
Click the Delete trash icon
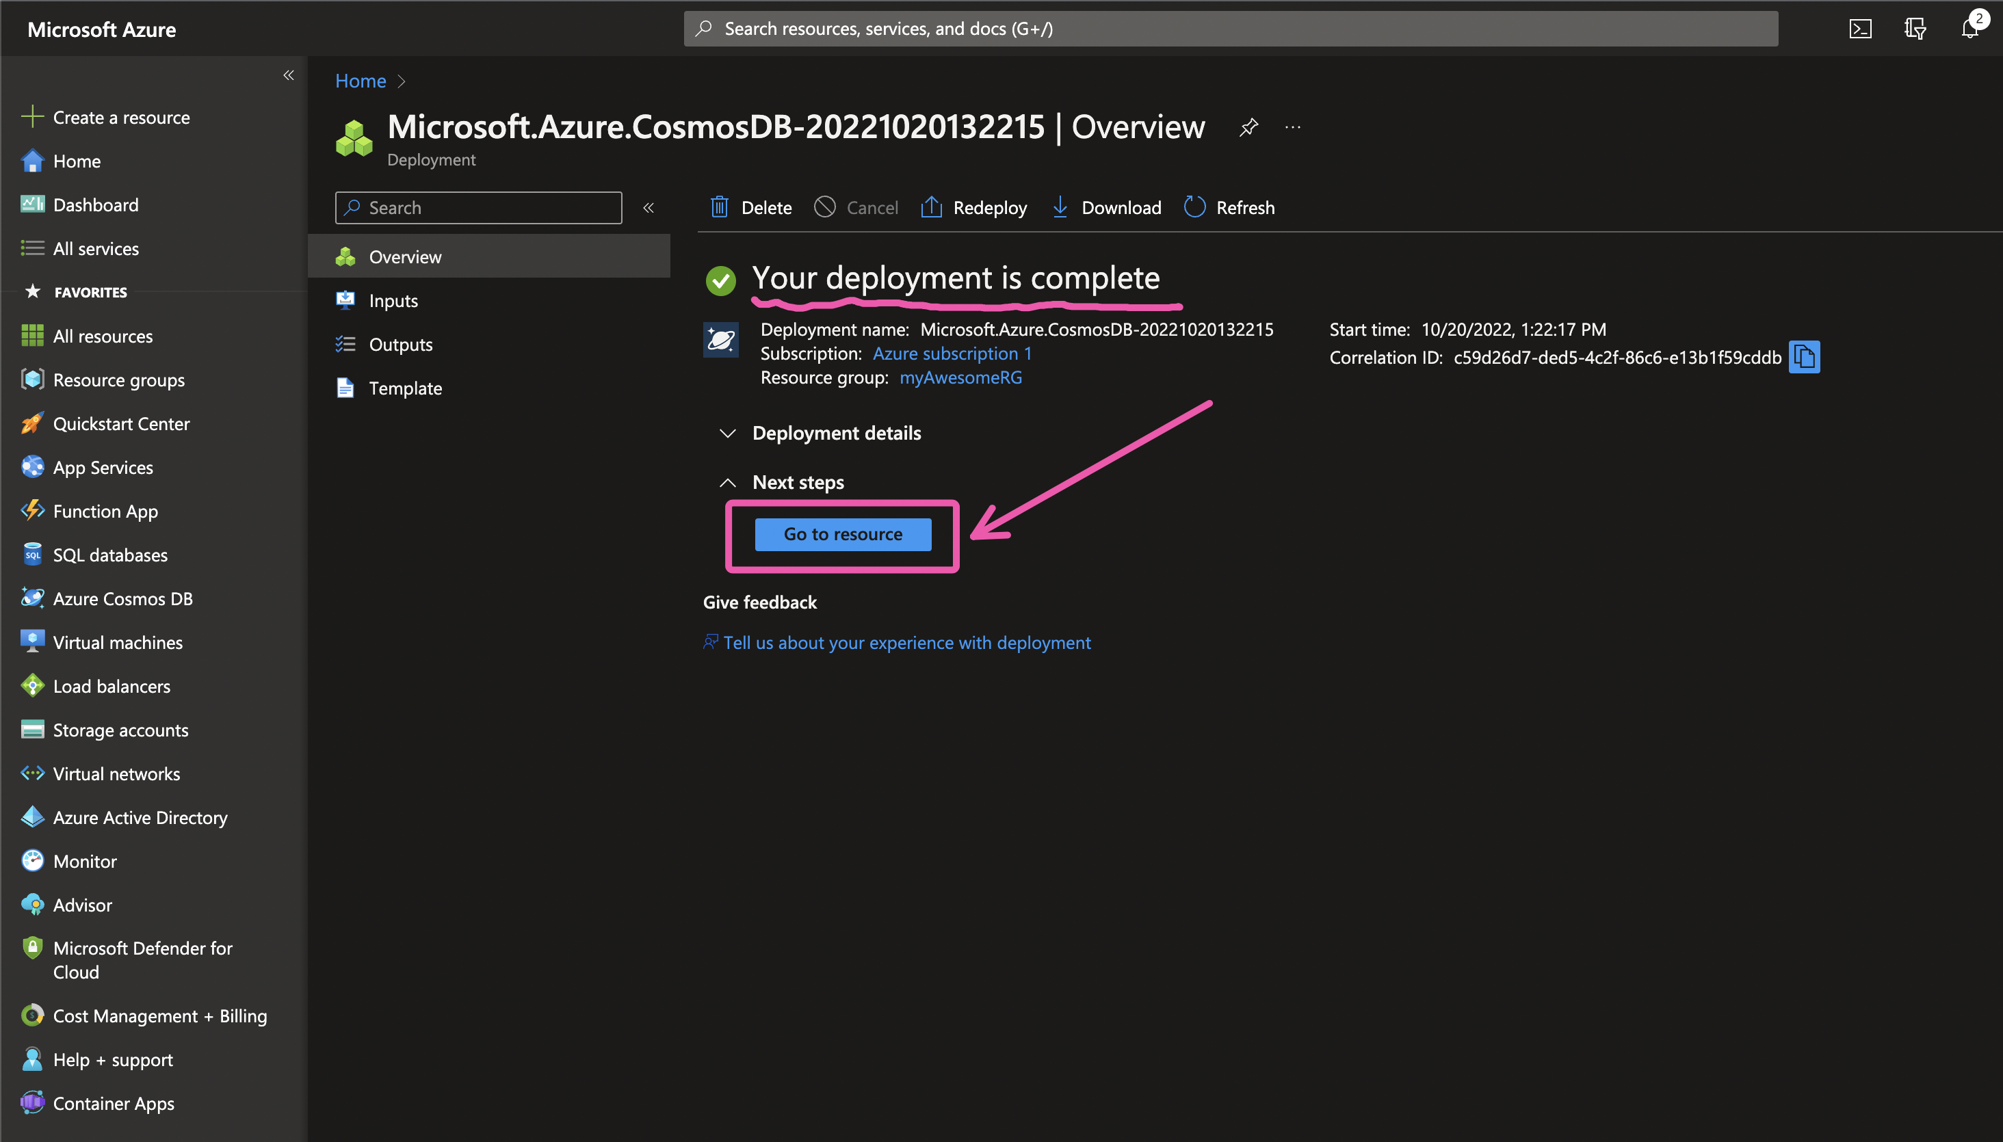point(719,207)
